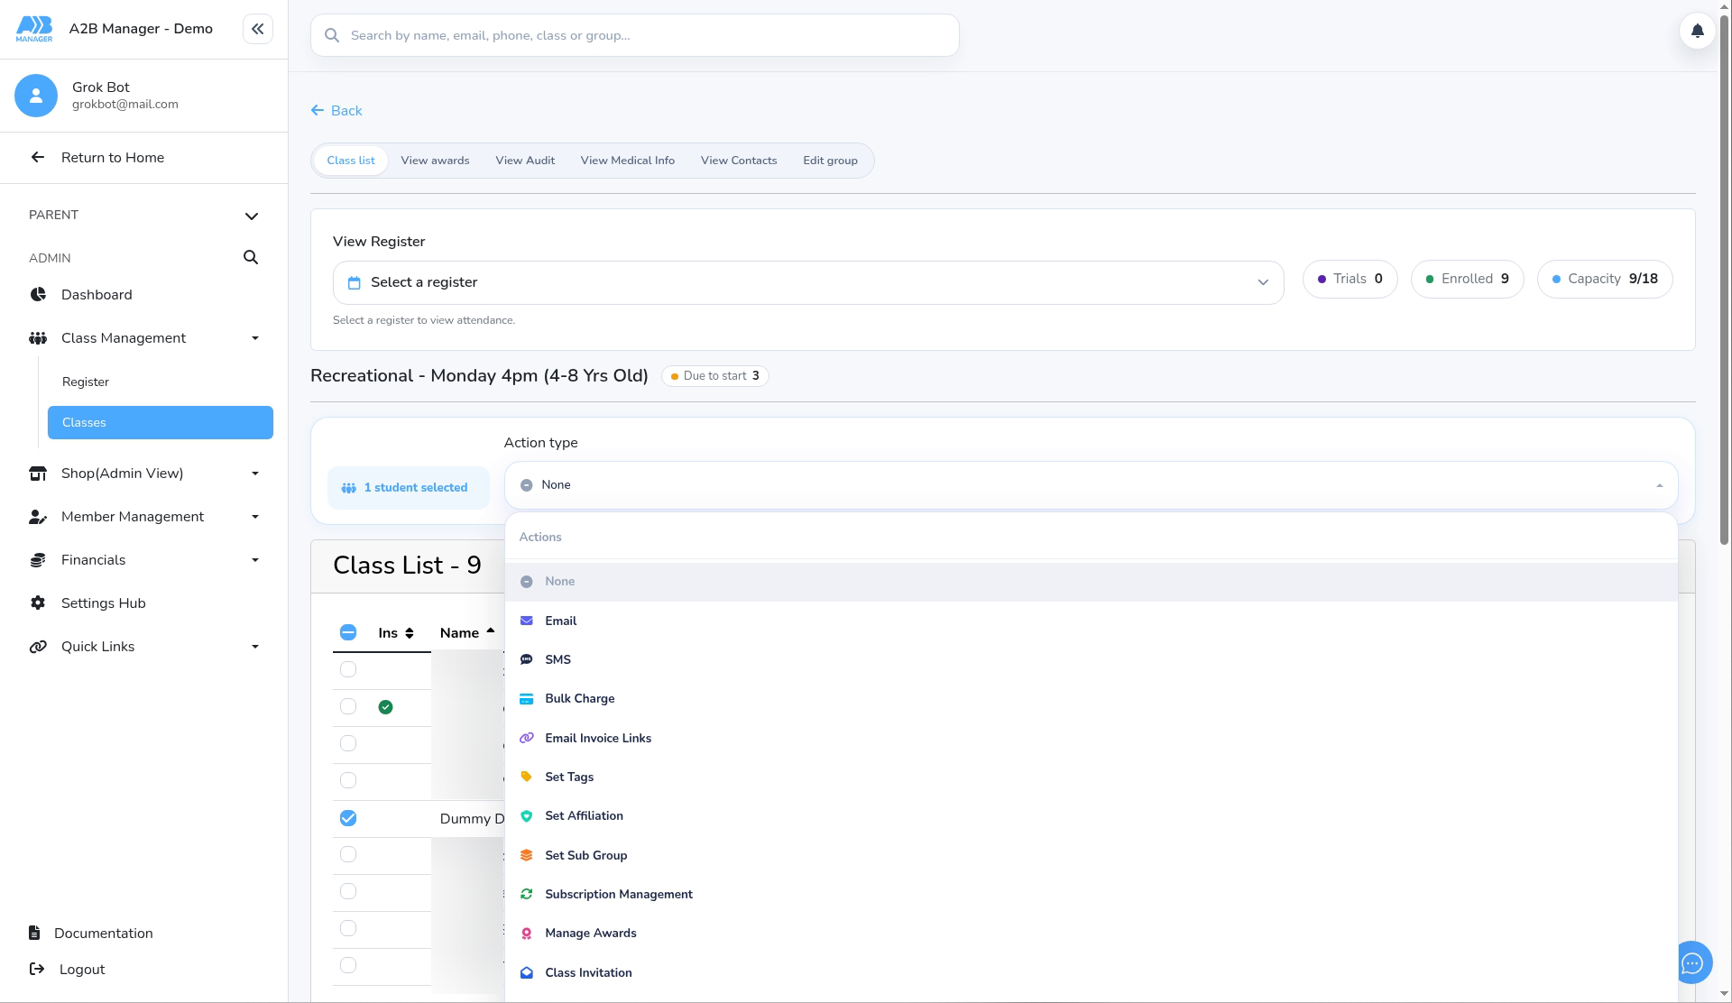Click the Settings Hub gear icon
Viewport: 1732px width, 1003px height.
point(38,603)
